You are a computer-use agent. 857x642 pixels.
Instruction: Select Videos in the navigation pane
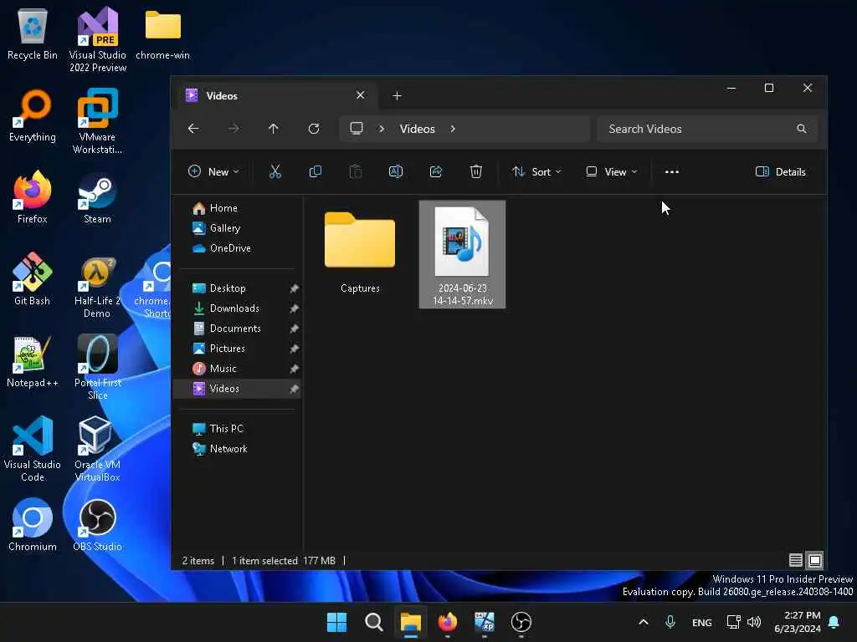pyautogui.click(x=238, y=389)
